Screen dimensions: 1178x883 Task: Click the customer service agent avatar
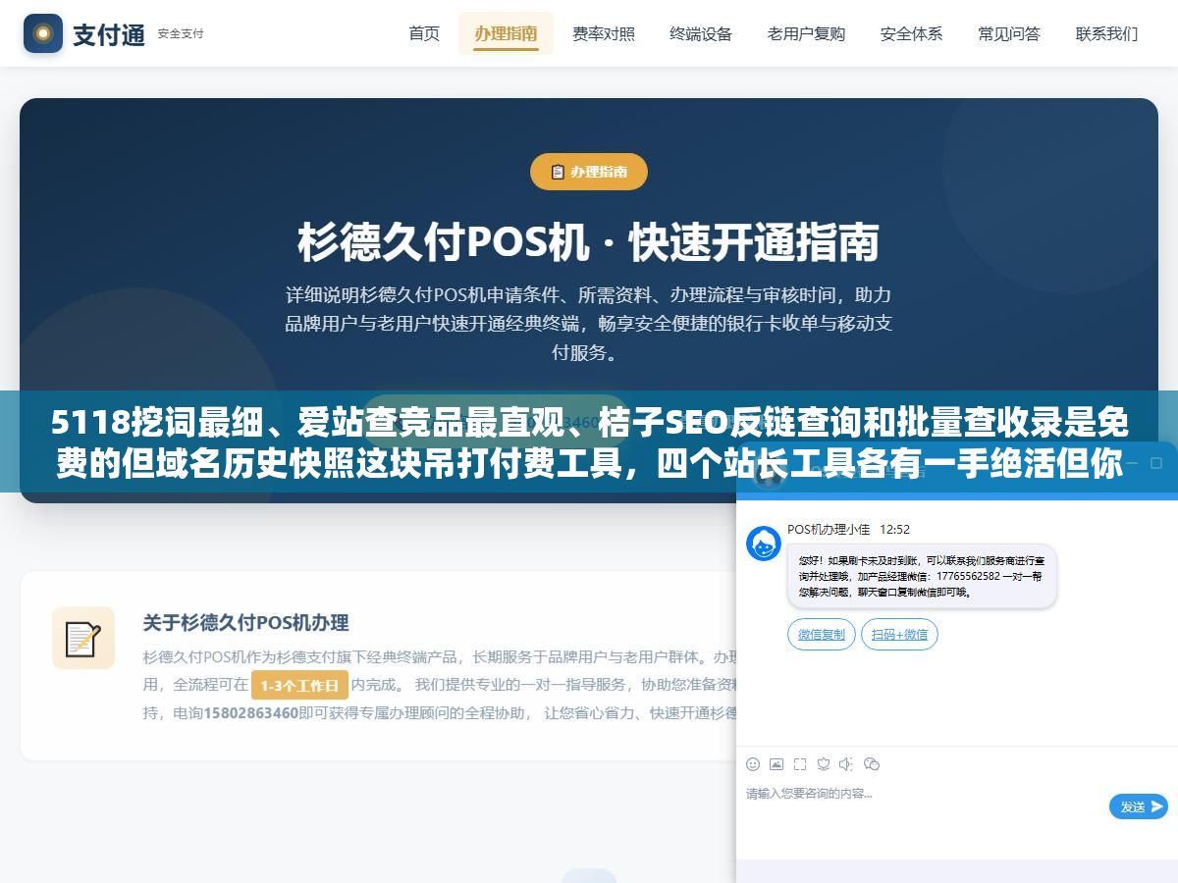(x=764, y=544)
